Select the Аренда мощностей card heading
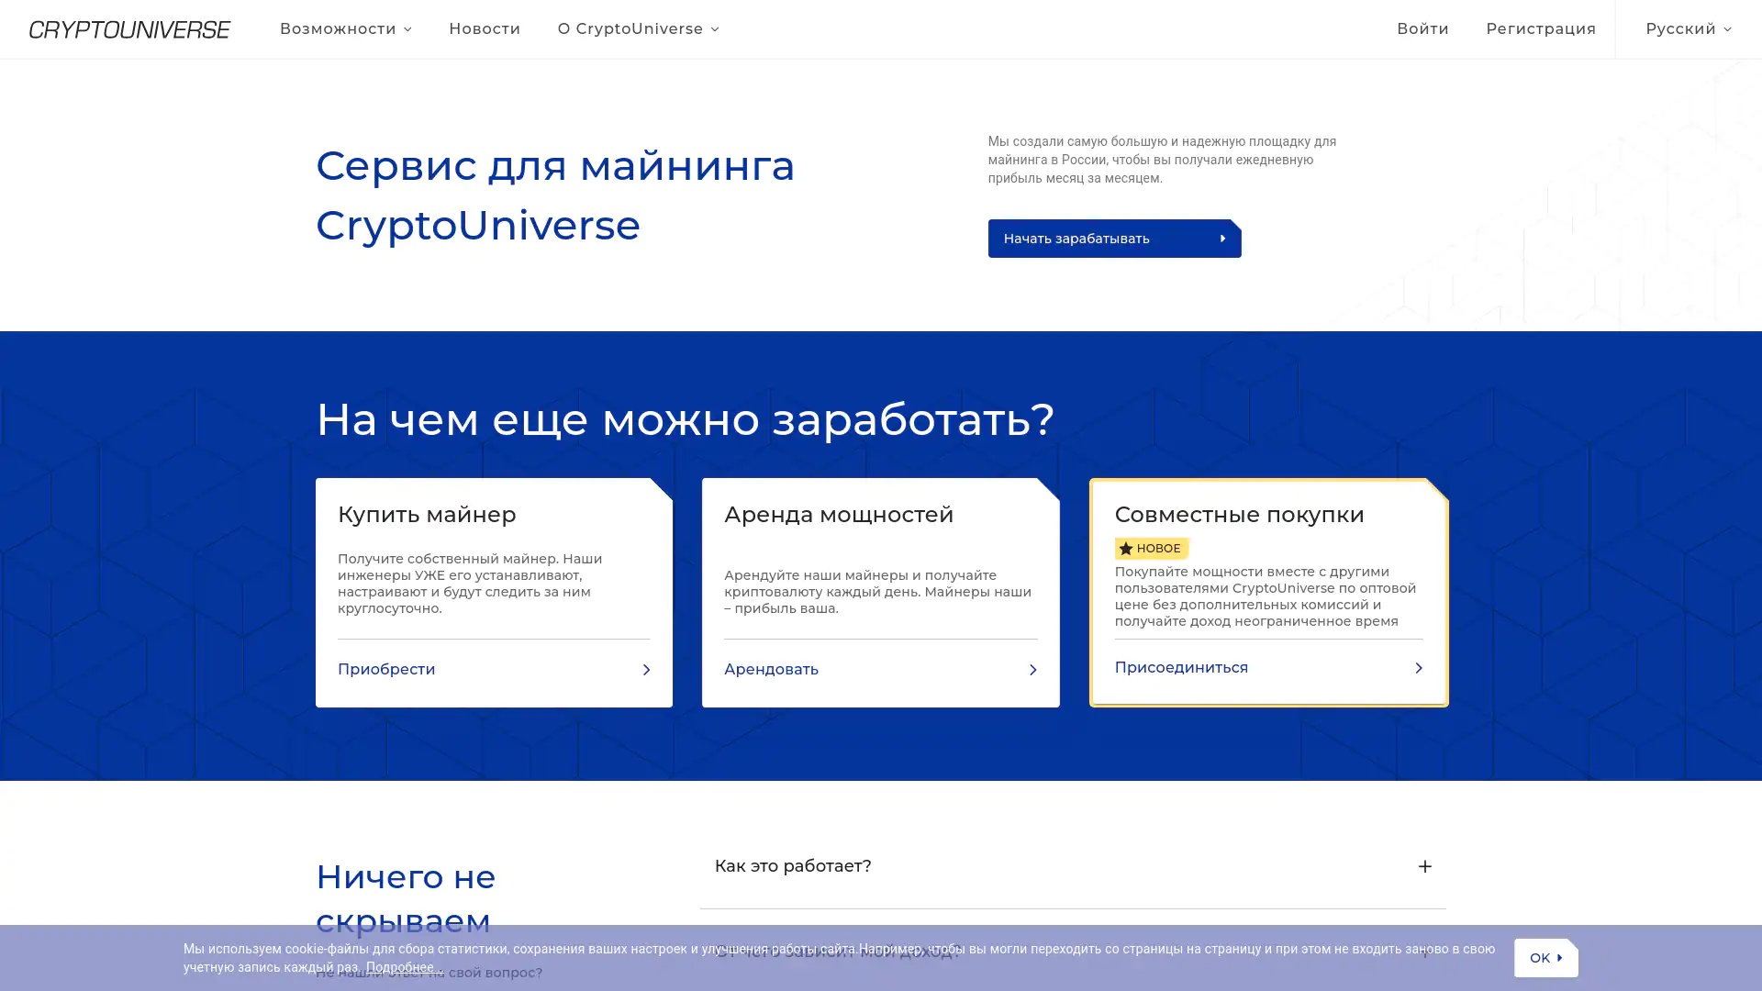The height and width of the screenshot is (991, 1762). (839, 515)
